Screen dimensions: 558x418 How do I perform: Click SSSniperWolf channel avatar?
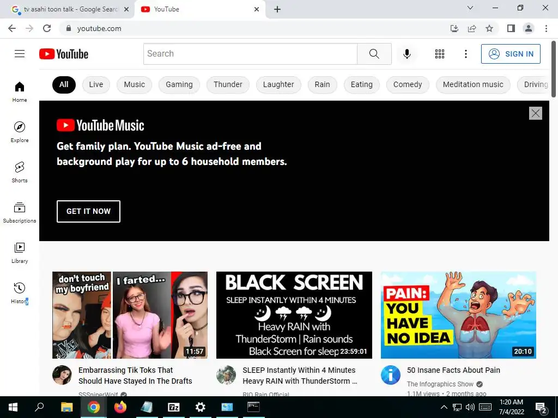(62, 375)
